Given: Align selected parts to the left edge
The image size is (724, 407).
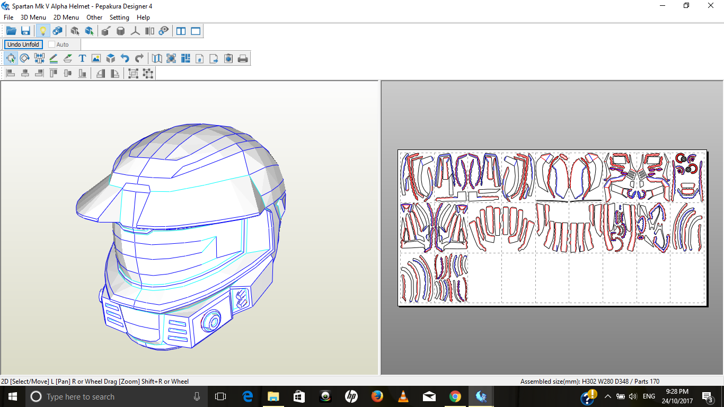Looking at the screenshot, I should click(11, 73).
